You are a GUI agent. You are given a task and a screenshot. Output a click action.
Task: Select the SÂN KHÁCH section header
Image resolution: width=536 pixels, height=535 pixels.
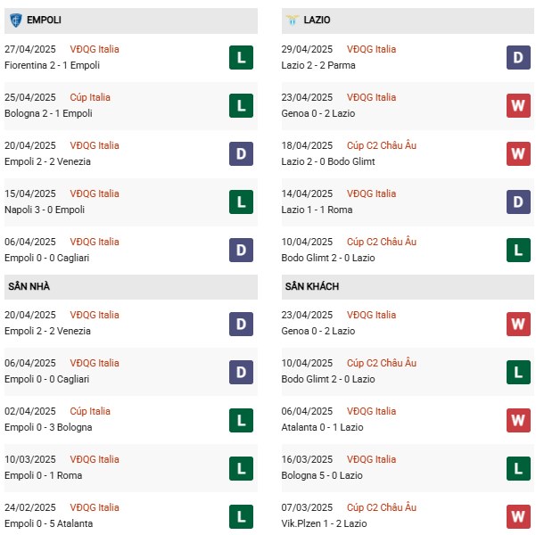(x=312, y=286)
